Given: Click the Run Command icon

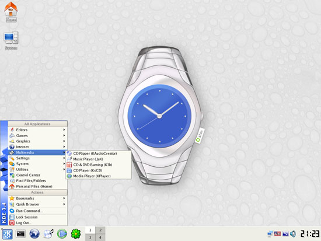Looking at the screenshot, I should [12, 211].
